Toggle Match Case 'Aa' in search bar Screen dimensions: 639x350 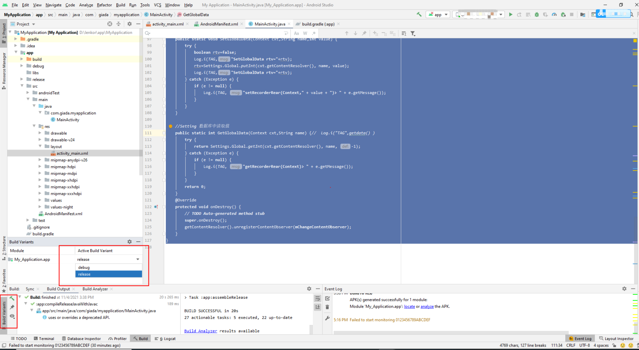click(296, 33)
